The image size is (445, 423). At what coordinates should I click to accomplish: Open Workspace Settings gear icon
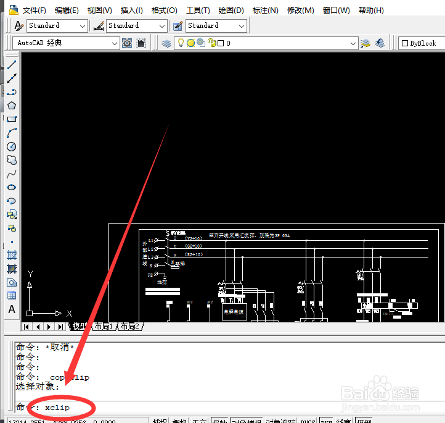click(127, 43)
